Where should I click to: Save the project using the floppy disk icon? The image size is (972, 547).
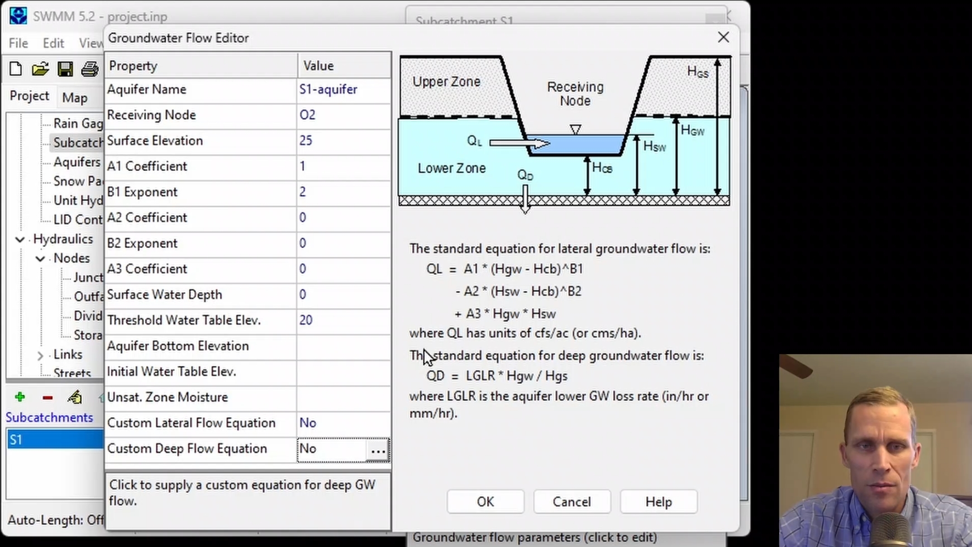[x=65, y=69]
